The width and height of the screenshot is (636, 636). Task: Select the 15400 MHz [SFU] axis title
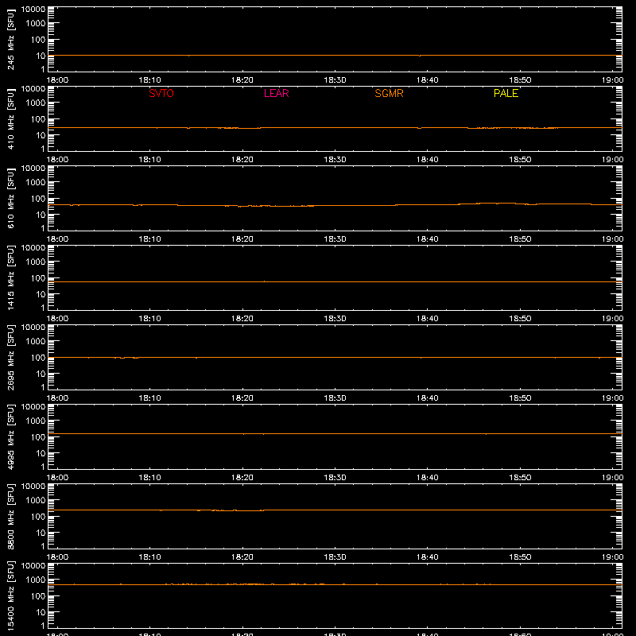10,595
